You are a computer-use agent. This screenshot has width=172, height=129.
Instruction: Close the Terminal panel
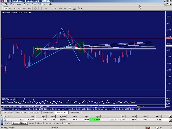click(x=2, y=116)
